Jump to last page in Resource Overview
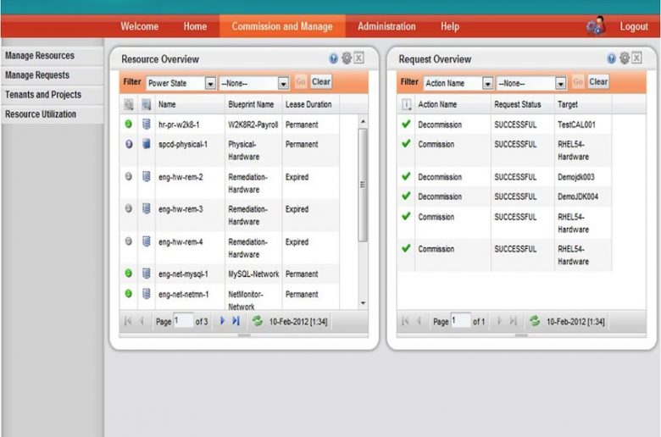This screenshot has height=437, width=661. (x=236, y=321)
